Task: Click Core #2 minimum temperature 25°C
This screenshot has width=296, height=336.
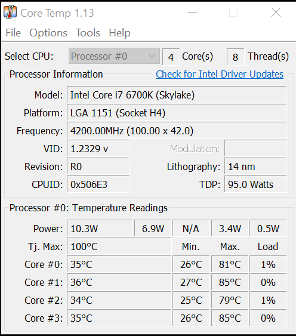Action: pos(191,300)
